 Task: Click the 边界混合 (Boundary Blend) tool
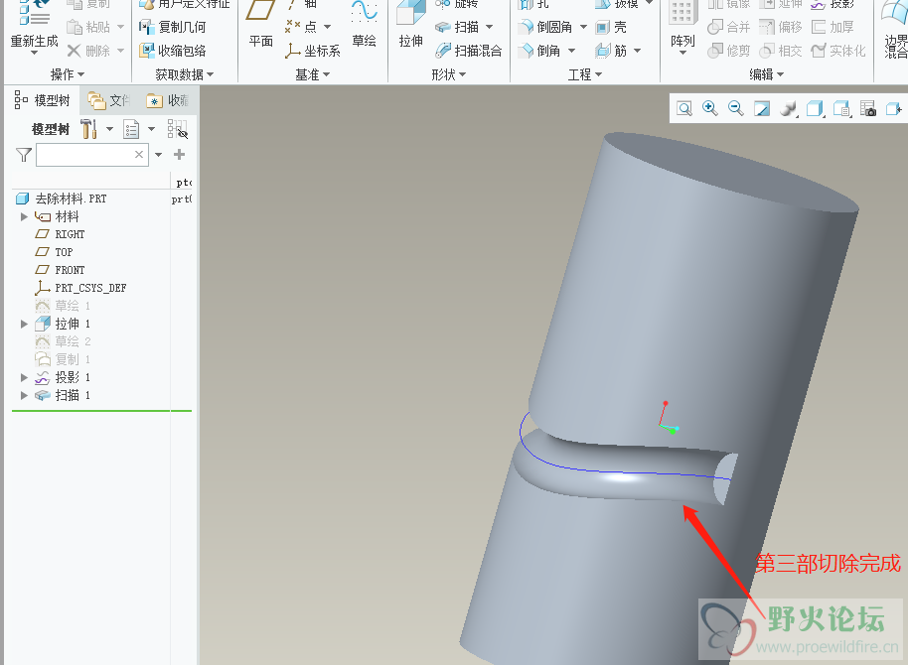895,29
